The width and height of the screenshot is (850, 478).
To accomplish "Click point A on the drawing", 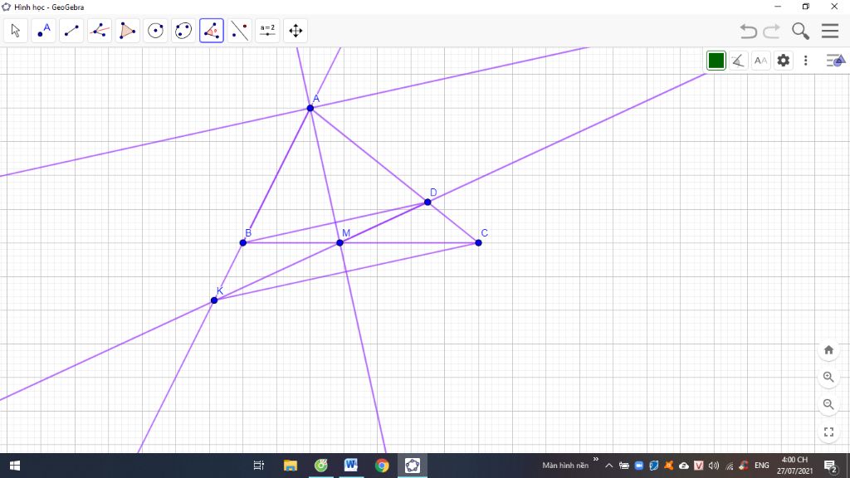I will click(x=310, y=109).
